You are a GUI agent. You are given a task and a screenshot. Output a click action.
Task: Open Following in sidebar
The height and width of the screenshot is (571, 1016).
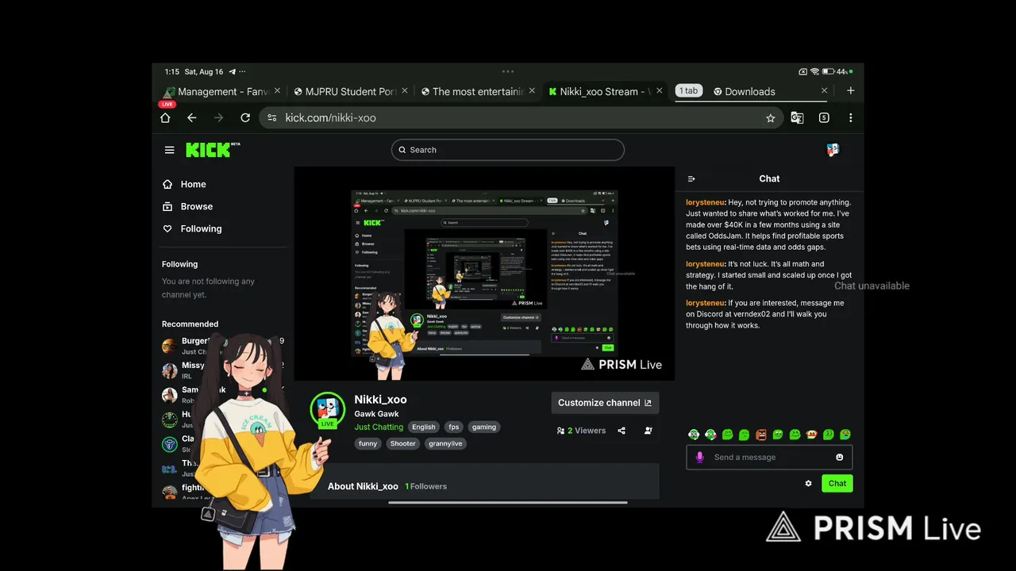click(x=192, y=228)
